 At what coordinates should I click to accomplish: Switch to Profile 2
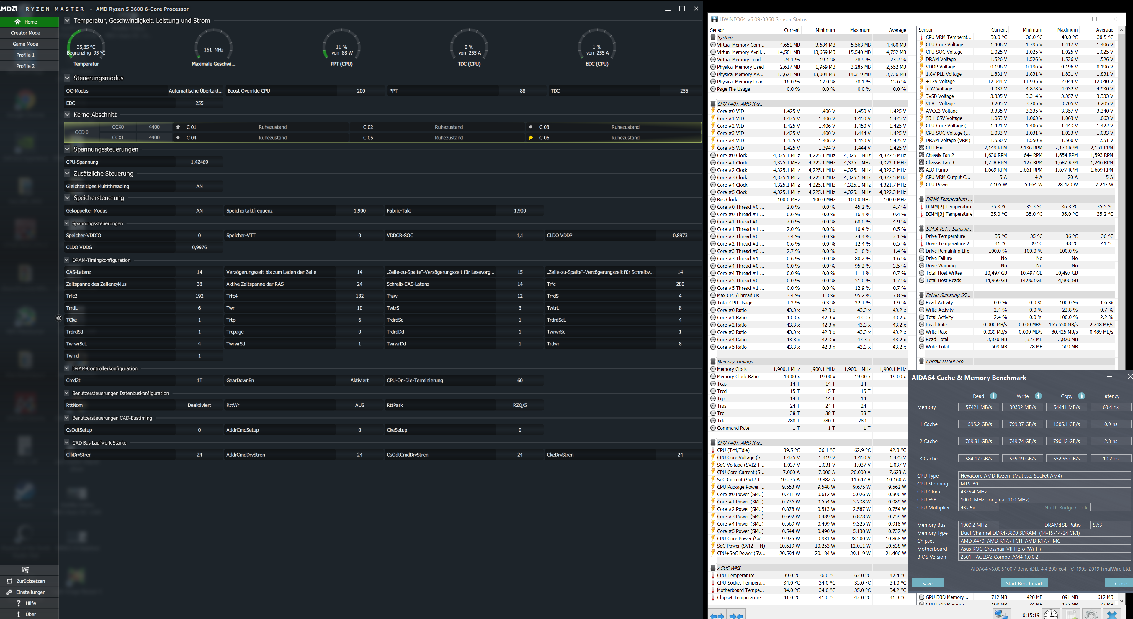25,66
